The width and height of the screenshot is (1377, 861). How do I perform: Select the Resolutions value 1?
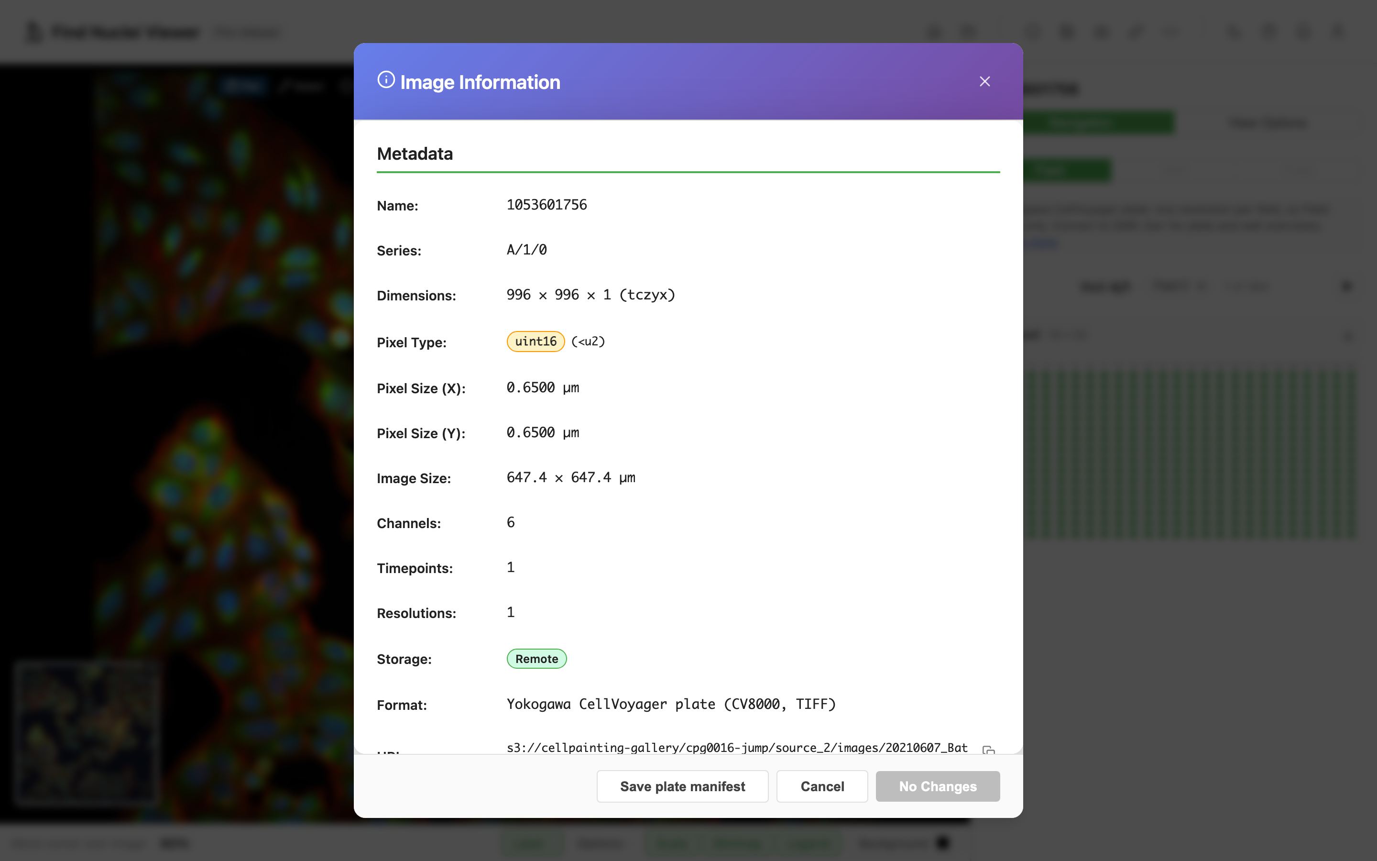pyautogui.click(x=511, y=613)
